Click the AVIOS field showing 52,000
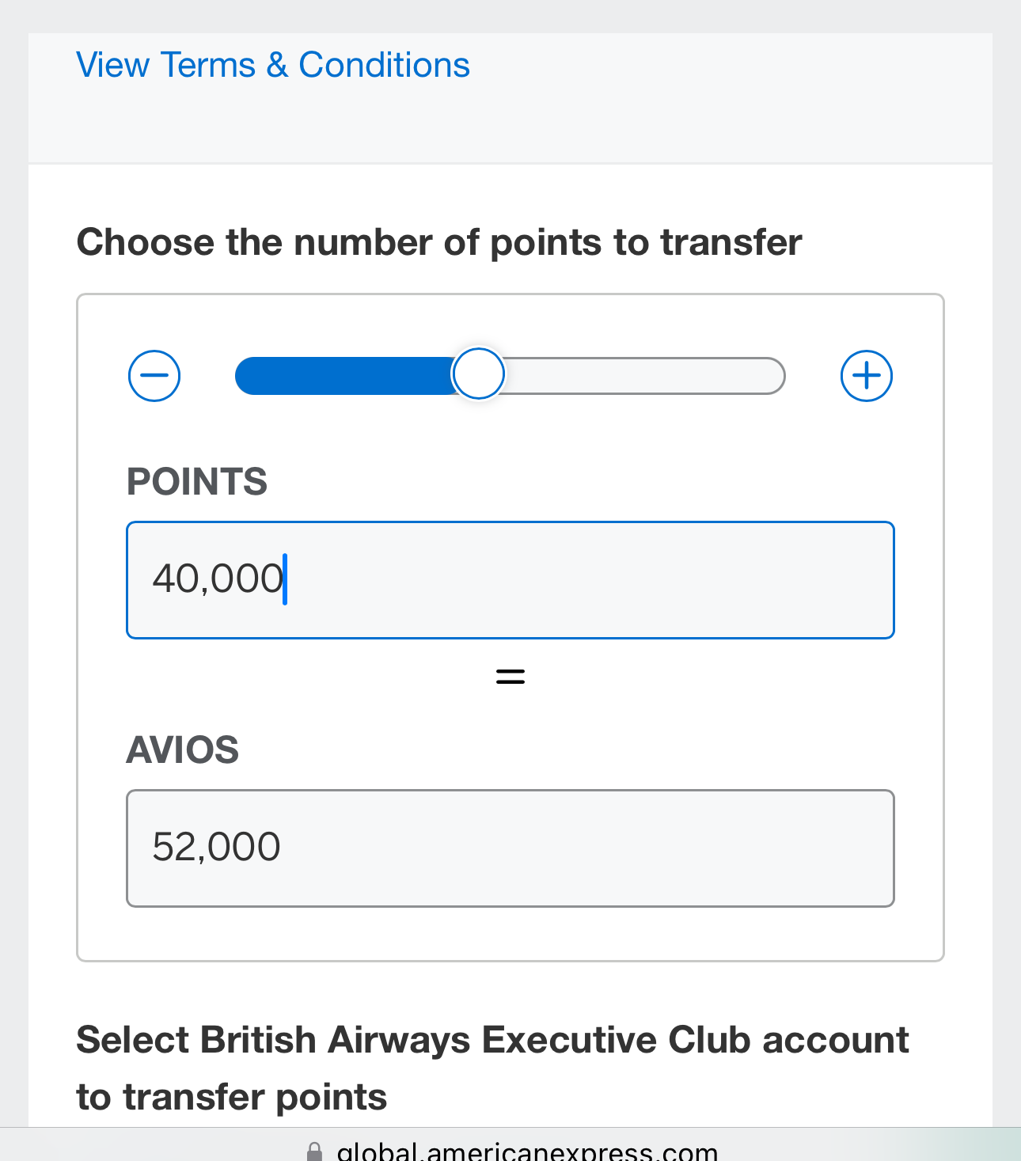The height and width of the screenshot is (1161, 1021). pos(511,848)
